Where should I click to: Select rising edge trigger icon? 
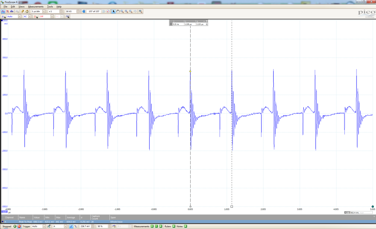pos(71,226)
